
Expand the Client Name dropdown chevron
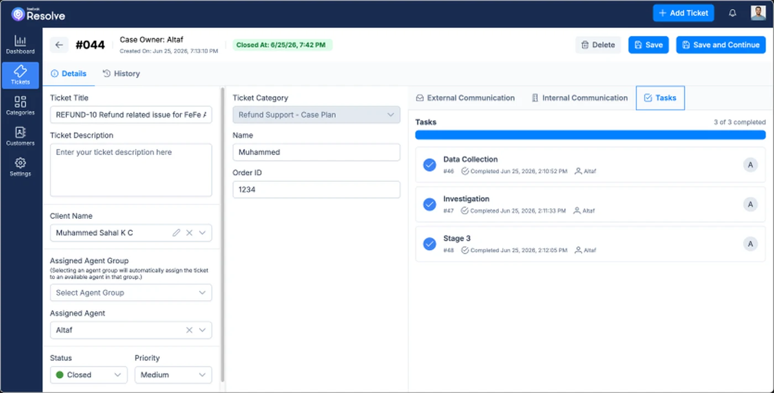pyautogui.click(x=202, y=233)
